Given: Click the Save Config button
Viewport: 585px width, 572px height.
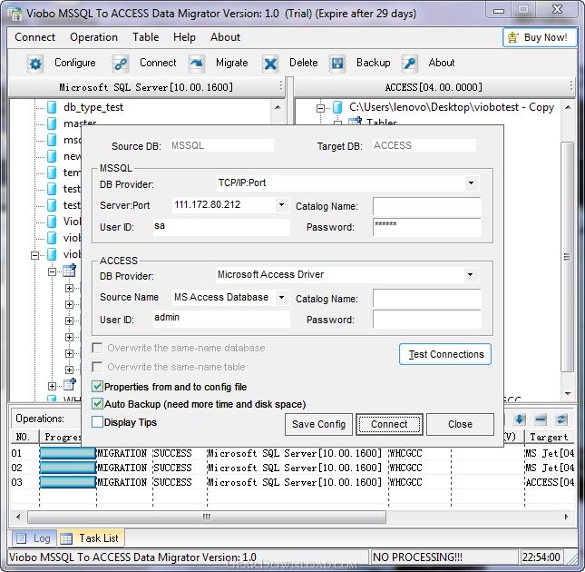Looking at the screenshot, I should tap(318, 425).
